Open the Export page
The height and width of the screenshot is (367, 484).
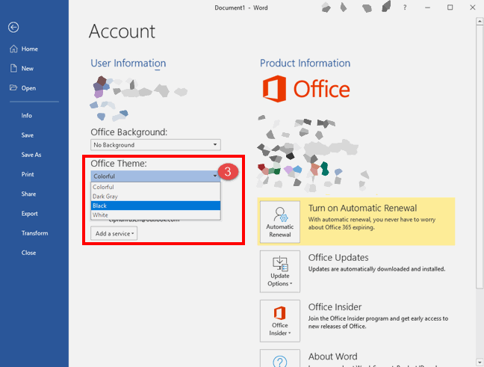(x=30, y=214)
